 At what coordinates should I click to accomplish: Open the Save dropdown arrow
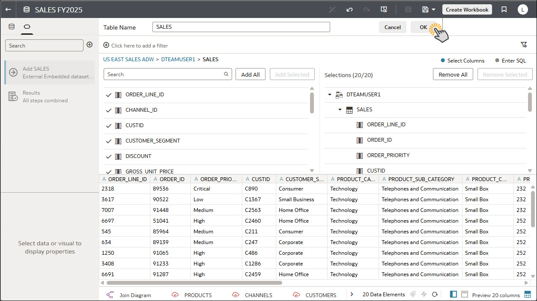tap(433, 9)
